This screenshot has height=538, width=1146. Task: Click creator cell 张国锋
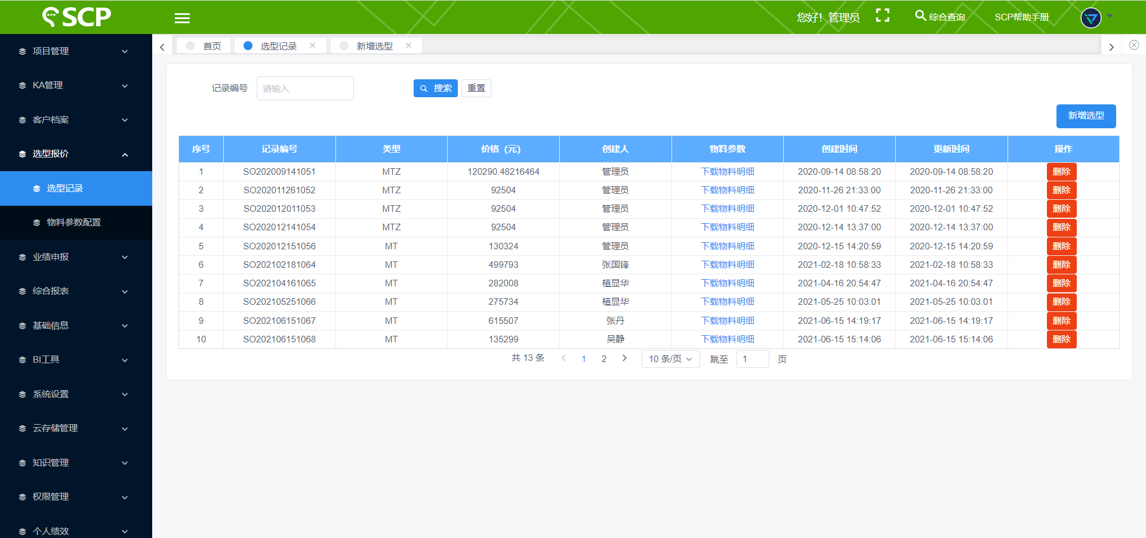pyautogui.click(x=615, y=265)
